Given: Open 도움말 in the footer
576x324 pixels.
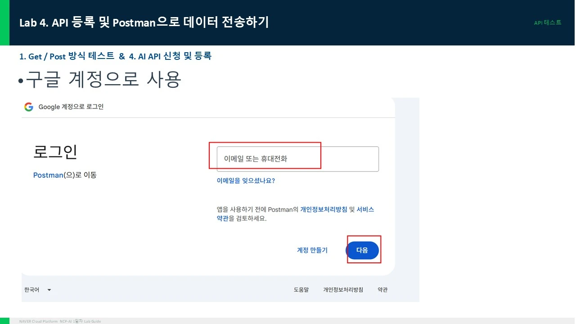Looking at the screenshot, I should tap(301, 290).
